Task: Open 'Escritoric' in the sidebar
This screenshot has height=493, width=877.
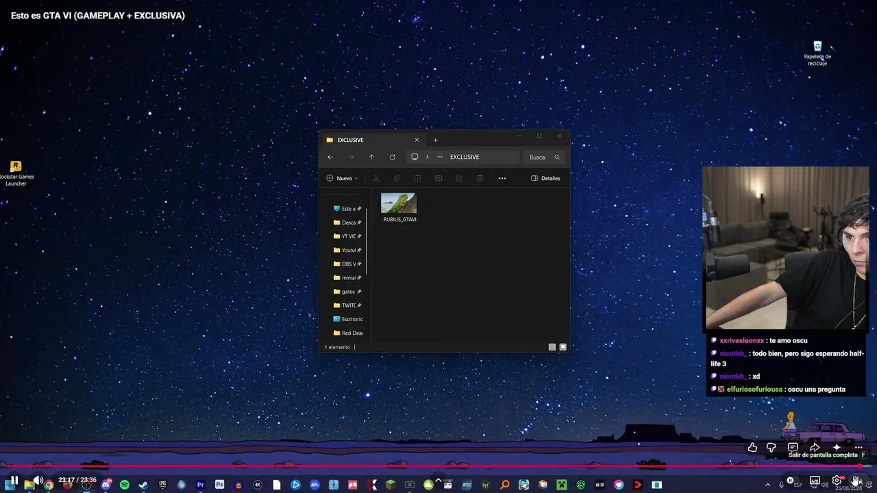Action: 347,319
